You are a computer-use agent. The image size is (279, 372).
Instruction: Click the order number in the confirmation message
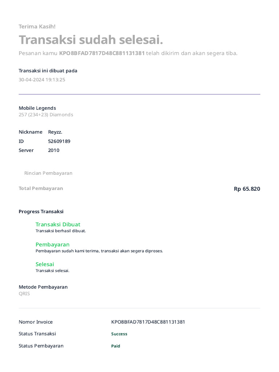pyautogui.click(x=102, y=53)
